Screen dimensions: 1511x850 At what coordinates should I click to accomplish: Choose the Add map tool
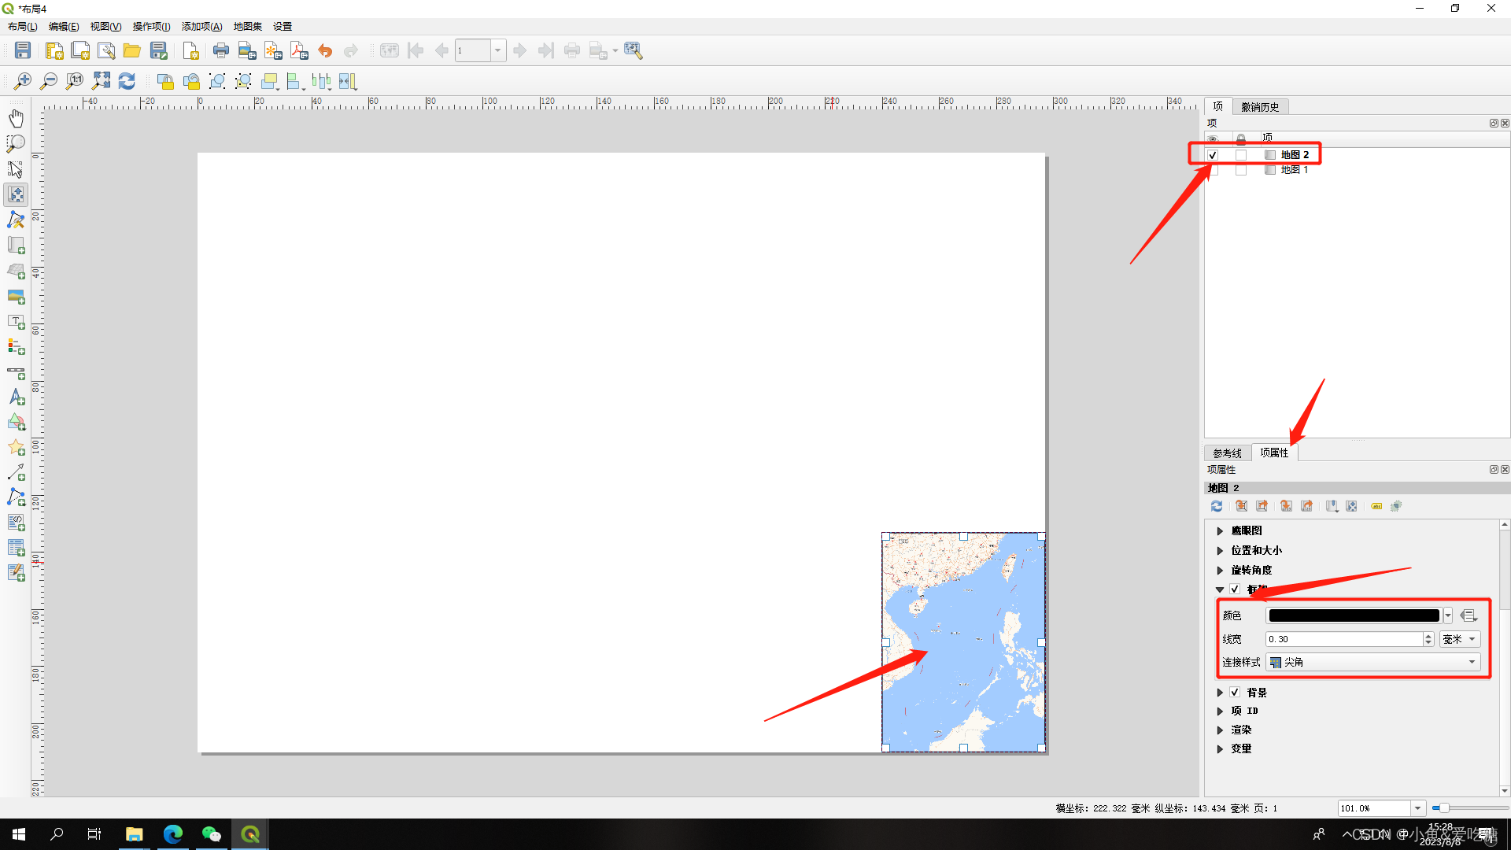pos(16,246)
